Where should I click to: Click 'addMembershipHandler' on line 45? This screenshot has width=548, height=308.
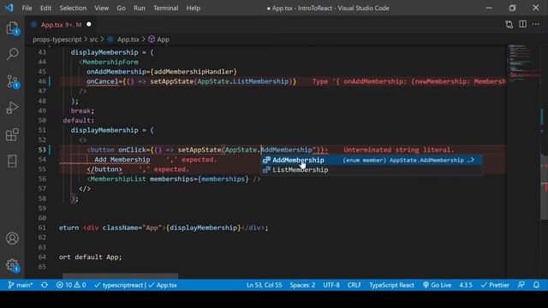click(x=194, y=72)
